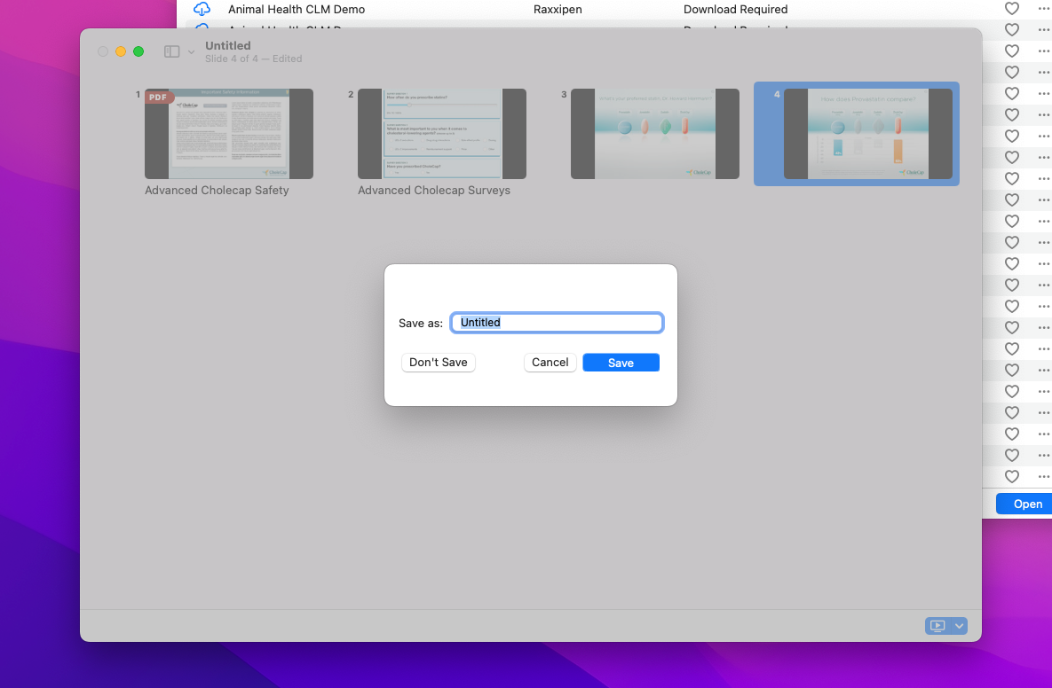1052x688 pixels.
Task: Select the Advanced Cholecap Surveys slide thumbnail
Action: (x=442, y=134)
